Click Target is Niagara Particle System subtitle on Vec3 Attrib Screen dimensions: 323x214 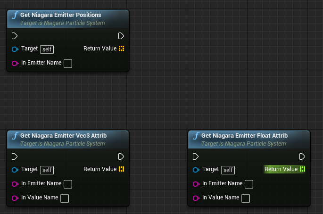pos(63,144)
